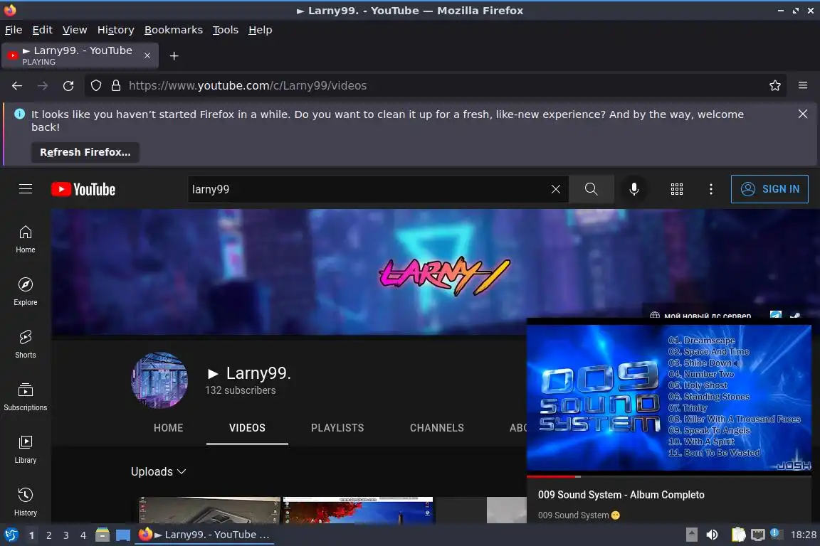Click the show desktop taskbar icon
Screen dimensions: 820x546
coord(123,535)
